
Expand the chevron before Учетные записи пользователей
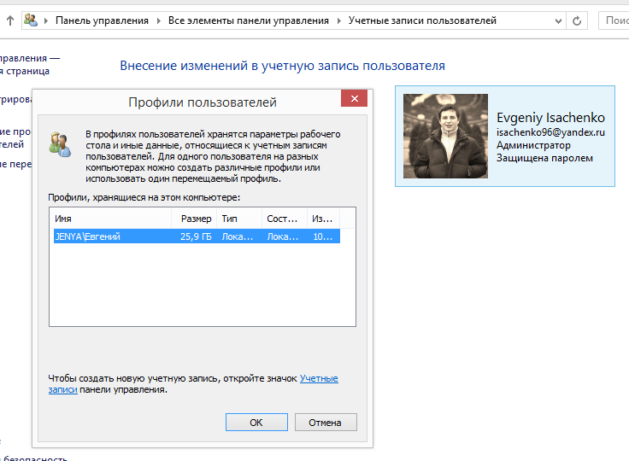[x=339, y=20]
